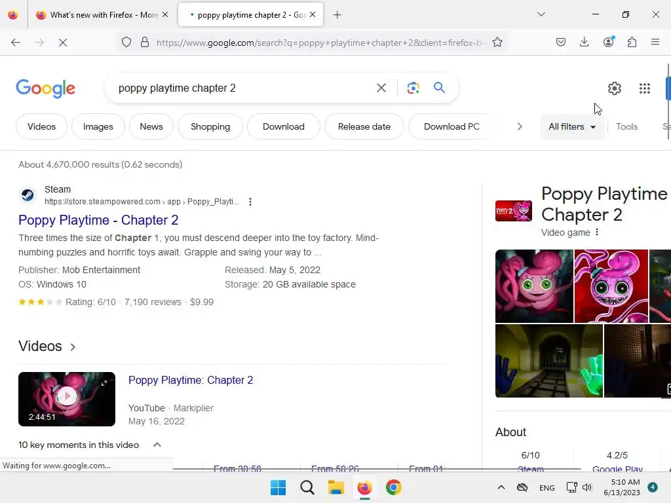Open Poppy Playtime - Chapter 2 Steam link
This screenshot has height=503, width=671.
[98, 220]
